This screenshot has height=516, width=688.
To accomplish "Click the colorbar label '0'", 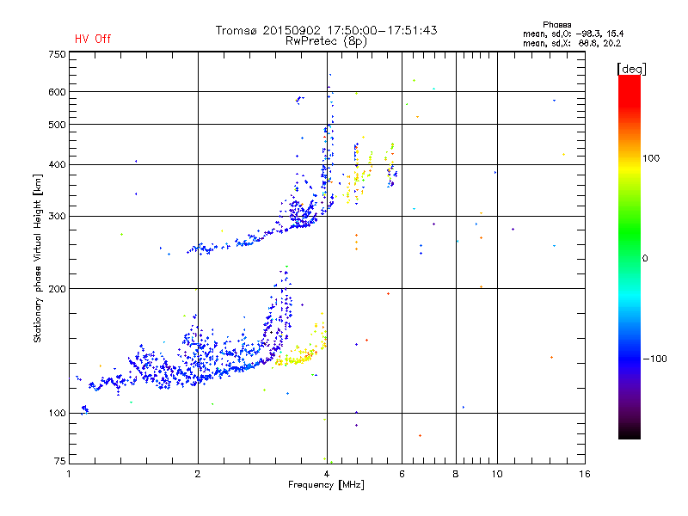I will 645,258.
